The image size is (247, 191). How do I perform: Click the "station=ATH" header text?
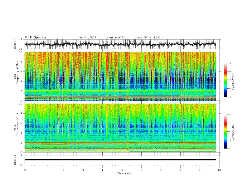(x=116, y=37)
